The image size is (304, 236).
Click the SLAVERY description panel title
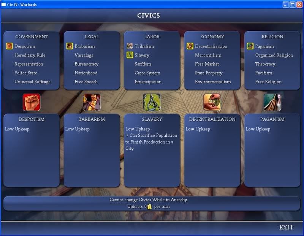point(152,119)
